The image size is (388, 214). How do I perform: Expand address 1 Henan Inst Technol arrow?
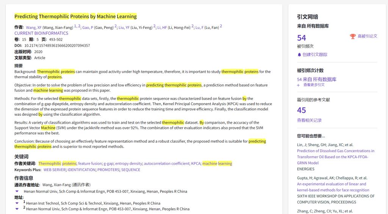coord(17,203)
